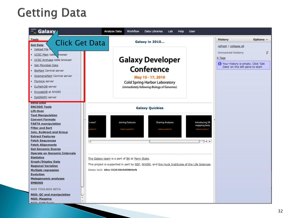
Task: Expand the Extract Features section
Action: pyautogui.click(x=43, y=137)
